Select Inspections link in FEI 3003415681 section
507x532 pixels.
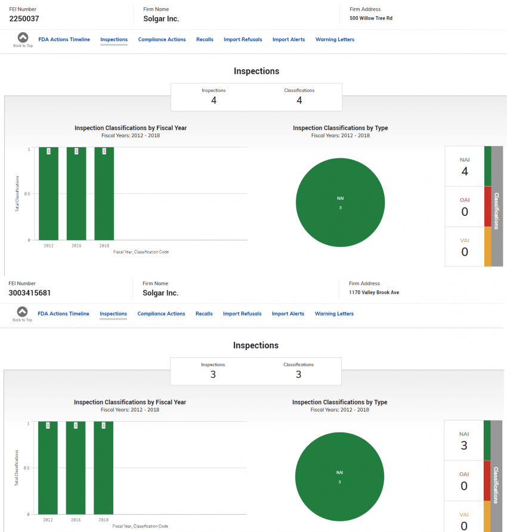point(113,314)
